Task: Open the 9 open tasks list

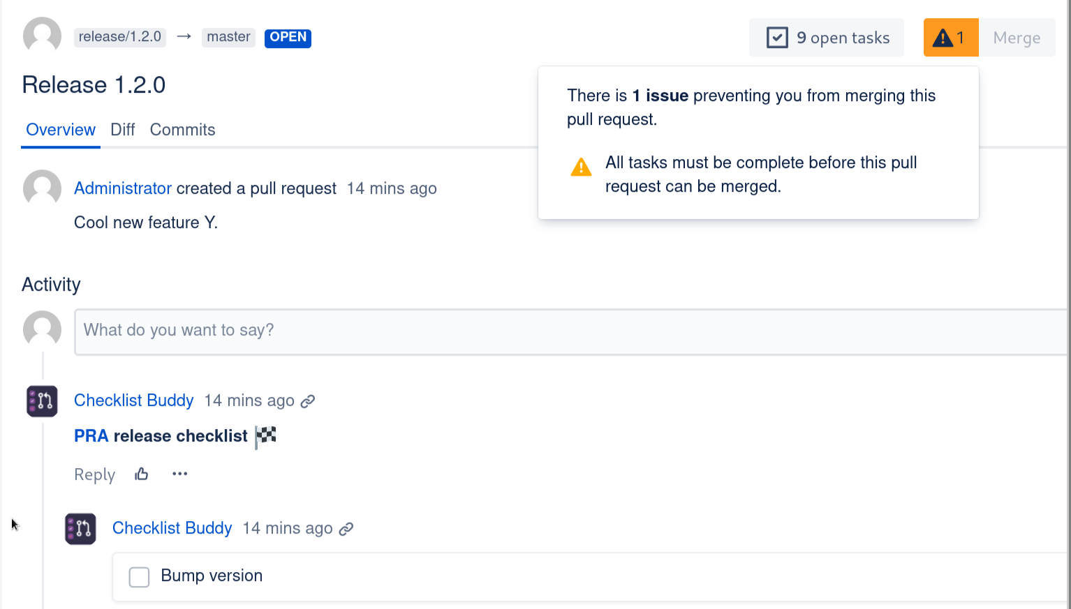Action: [x=827, y=38]
